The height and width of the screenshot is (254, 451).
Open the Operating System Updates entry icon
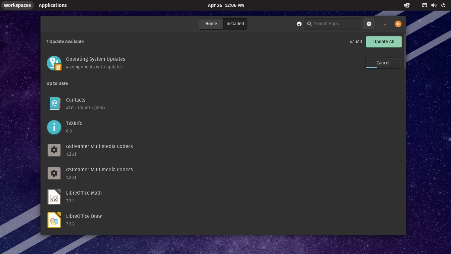pyautogui.click(x=54, y=63)
